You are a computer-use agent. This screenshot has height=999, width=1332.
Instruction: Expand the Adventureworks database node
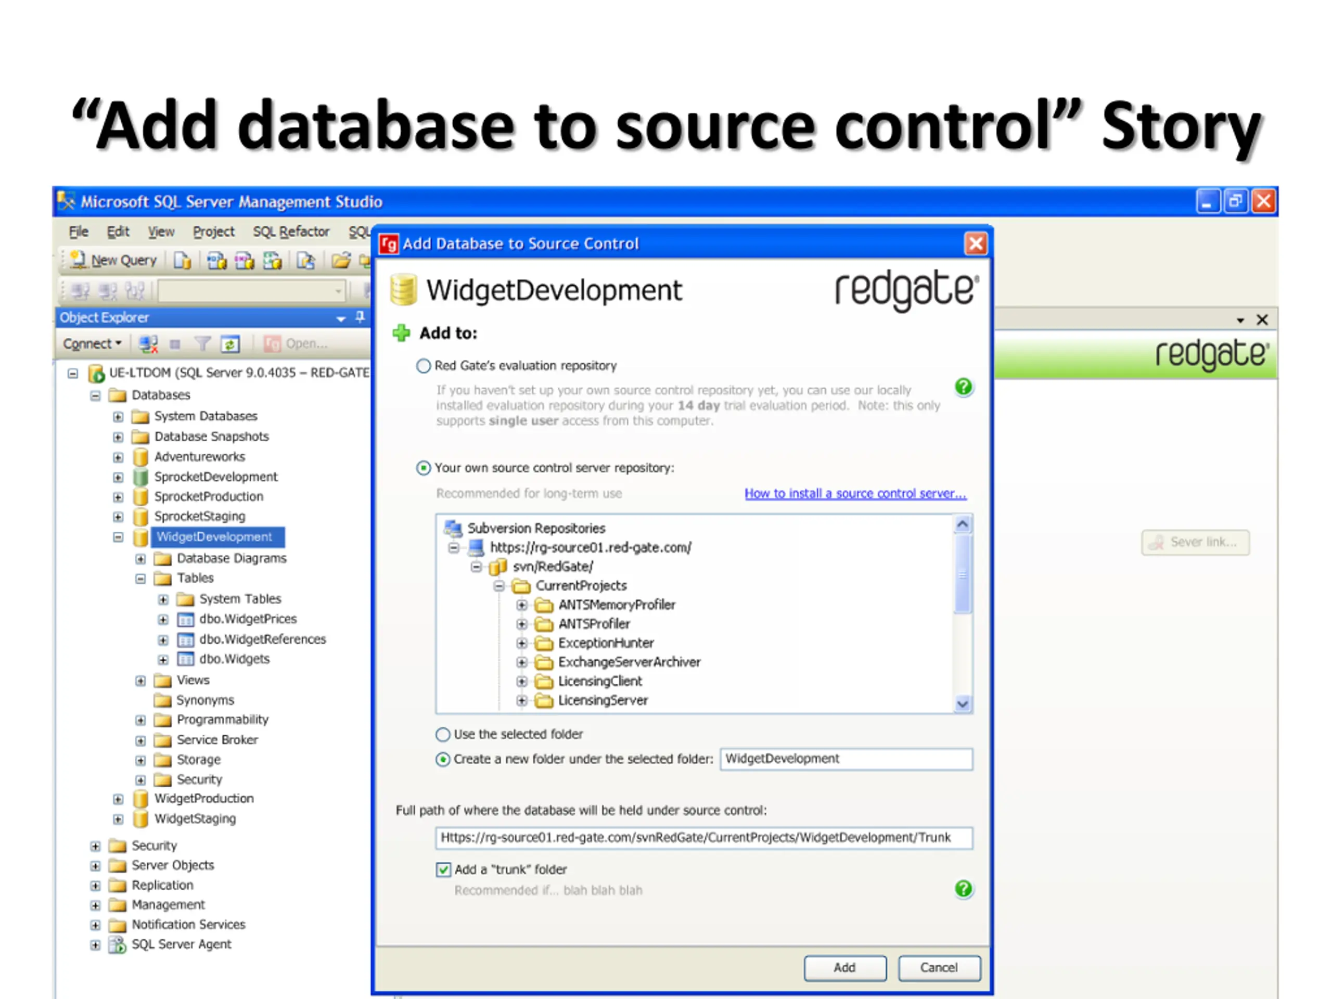[x=118, y=458]
